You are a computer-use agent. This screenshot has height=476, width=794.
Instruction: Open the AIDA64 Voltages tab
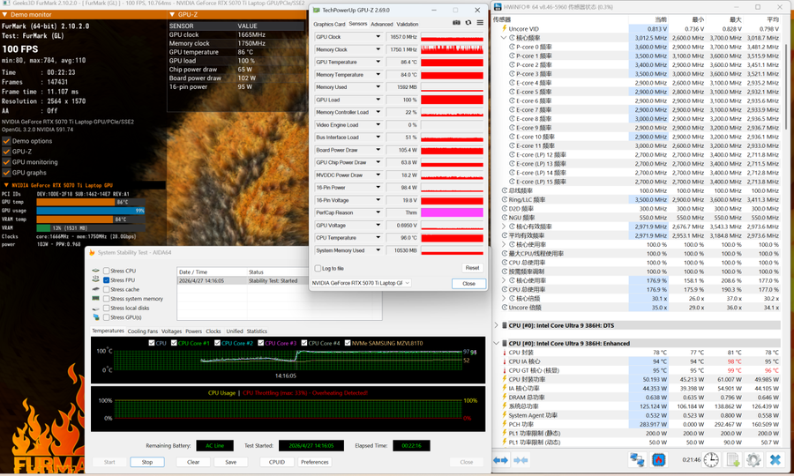pyautogui.click(x=171, y=331)
